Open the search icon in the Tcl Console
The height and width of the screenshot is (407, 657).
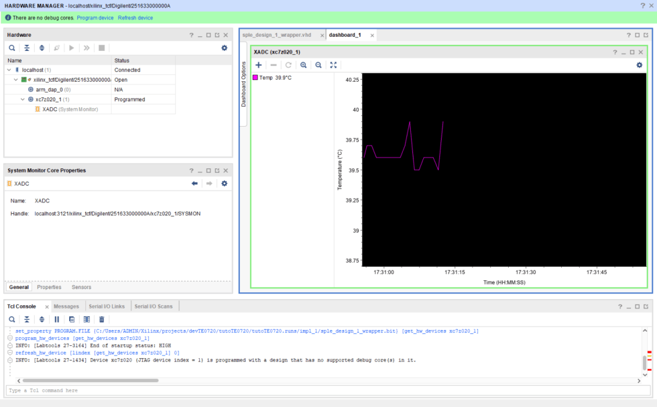(11, 319)
